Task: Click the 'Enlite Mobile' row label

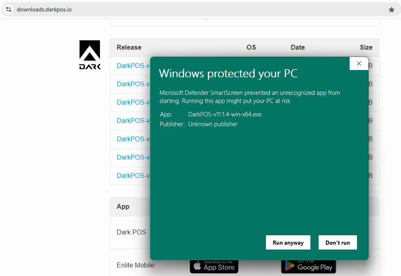Action: pos(135,265)
